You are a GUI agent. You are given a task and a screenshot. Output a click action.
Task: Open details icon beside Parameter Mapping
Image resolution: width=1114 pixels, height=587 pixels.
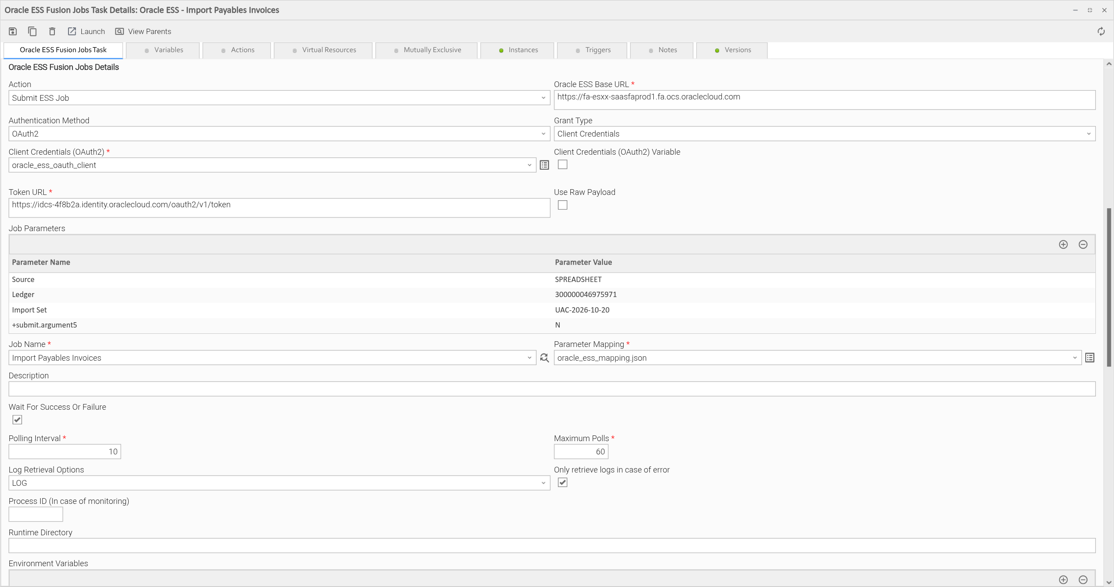pyautogui.click(x=1090, y=358)
